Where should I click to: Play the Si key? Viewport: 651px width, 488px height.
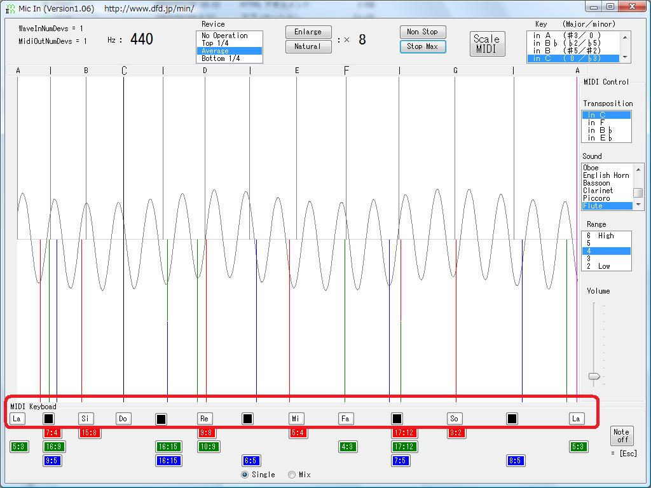click(x=86, y=418)
